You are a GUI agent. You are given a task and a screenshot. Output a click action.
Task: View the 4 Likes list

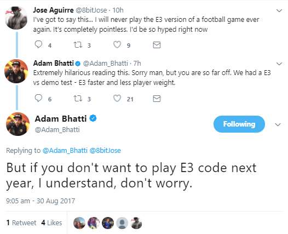(x=51, y=223)
